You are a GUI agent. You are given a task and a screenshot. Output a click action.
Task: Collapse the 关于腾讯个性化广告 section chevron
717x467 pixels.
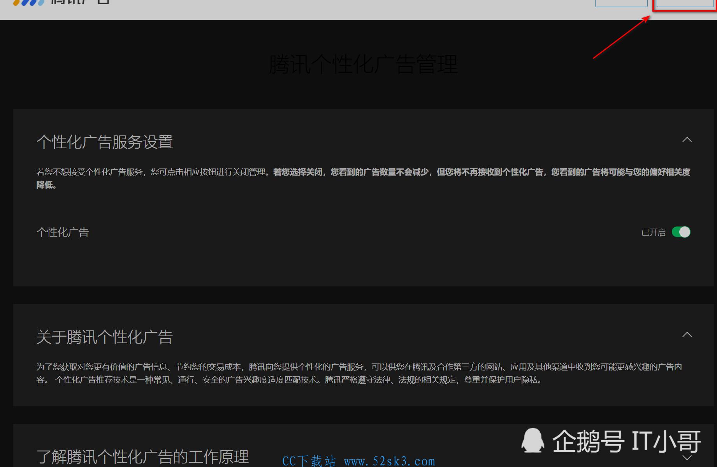[x=687, y=334]
